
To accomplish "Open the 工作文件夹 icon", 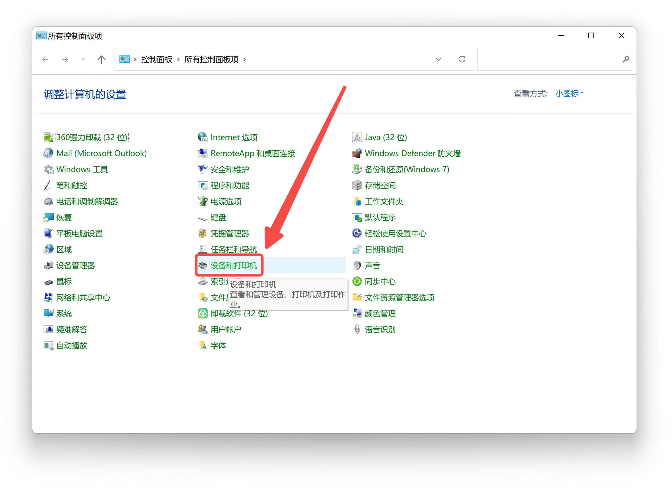I will coord(357,202).
